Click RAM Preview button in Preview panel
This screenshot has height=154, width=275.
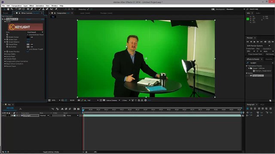click(272, 42)
